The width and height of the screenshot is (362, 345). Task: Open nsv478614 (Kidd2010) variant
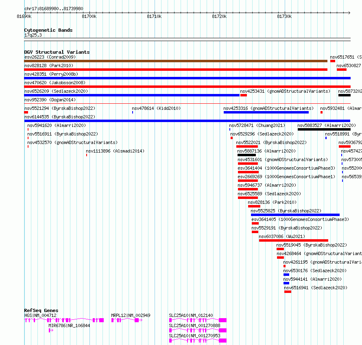point(156,108)
